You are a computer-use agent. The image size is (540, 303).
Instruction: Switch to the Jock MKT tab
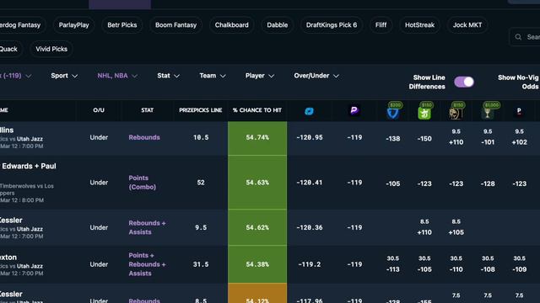[467, 25]
